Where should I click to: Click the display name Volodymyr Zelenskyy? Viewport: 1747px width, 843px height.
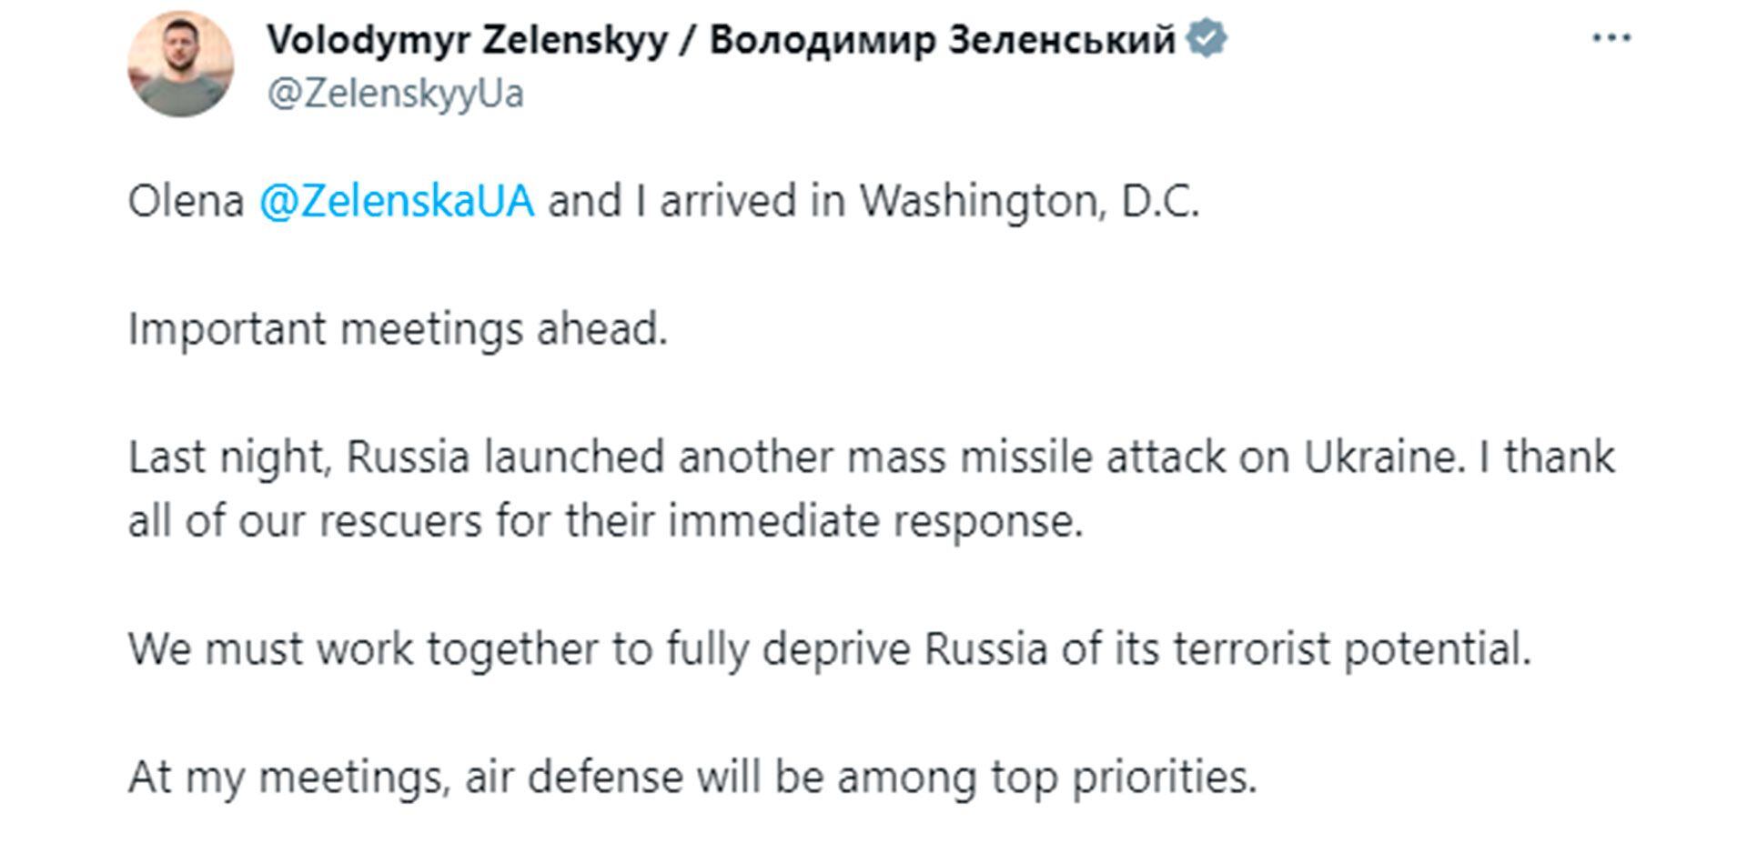(x=467, y=40)
